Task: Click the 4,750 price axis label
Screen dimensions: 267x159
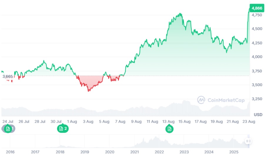Action: pos(257,15)
